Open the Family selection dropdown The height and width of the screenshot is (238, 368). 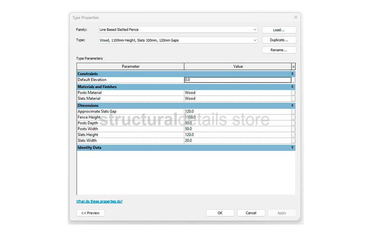[255, 29]
